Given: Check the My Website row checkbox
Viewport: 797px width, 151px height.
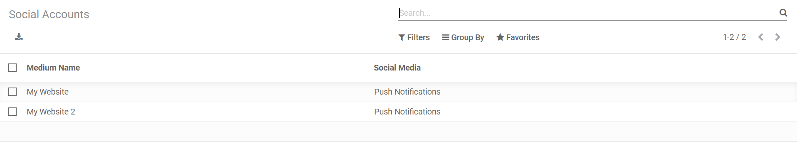Looking at the screenshot, I should [12, 92].
